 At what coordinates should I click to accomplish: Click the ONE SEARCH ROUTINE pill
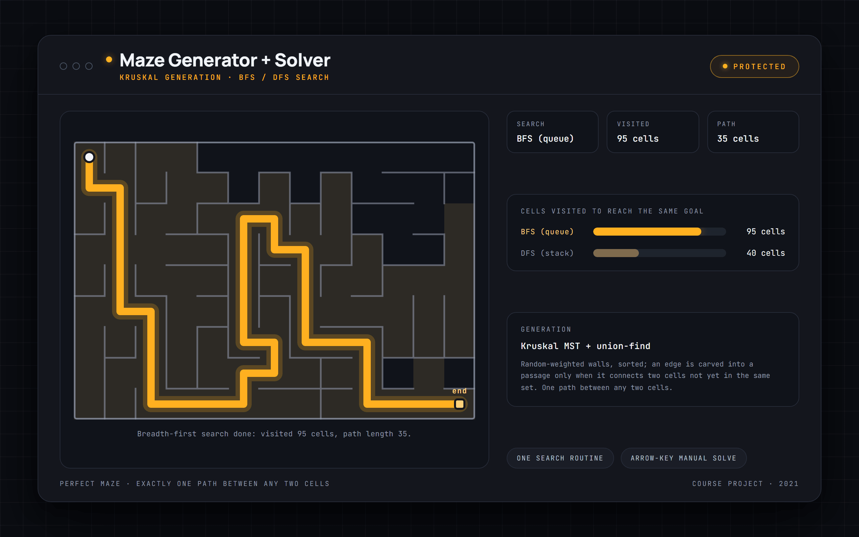pos(560,458)
